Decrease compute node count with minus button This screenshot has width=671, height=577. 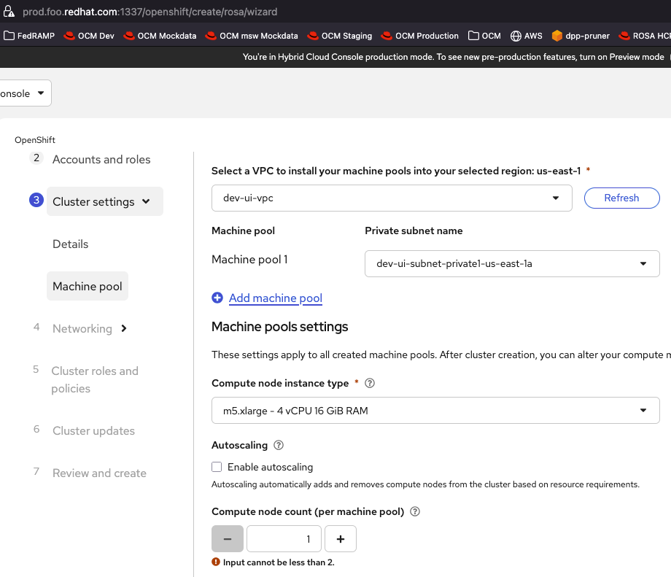(x=228, y=539)
